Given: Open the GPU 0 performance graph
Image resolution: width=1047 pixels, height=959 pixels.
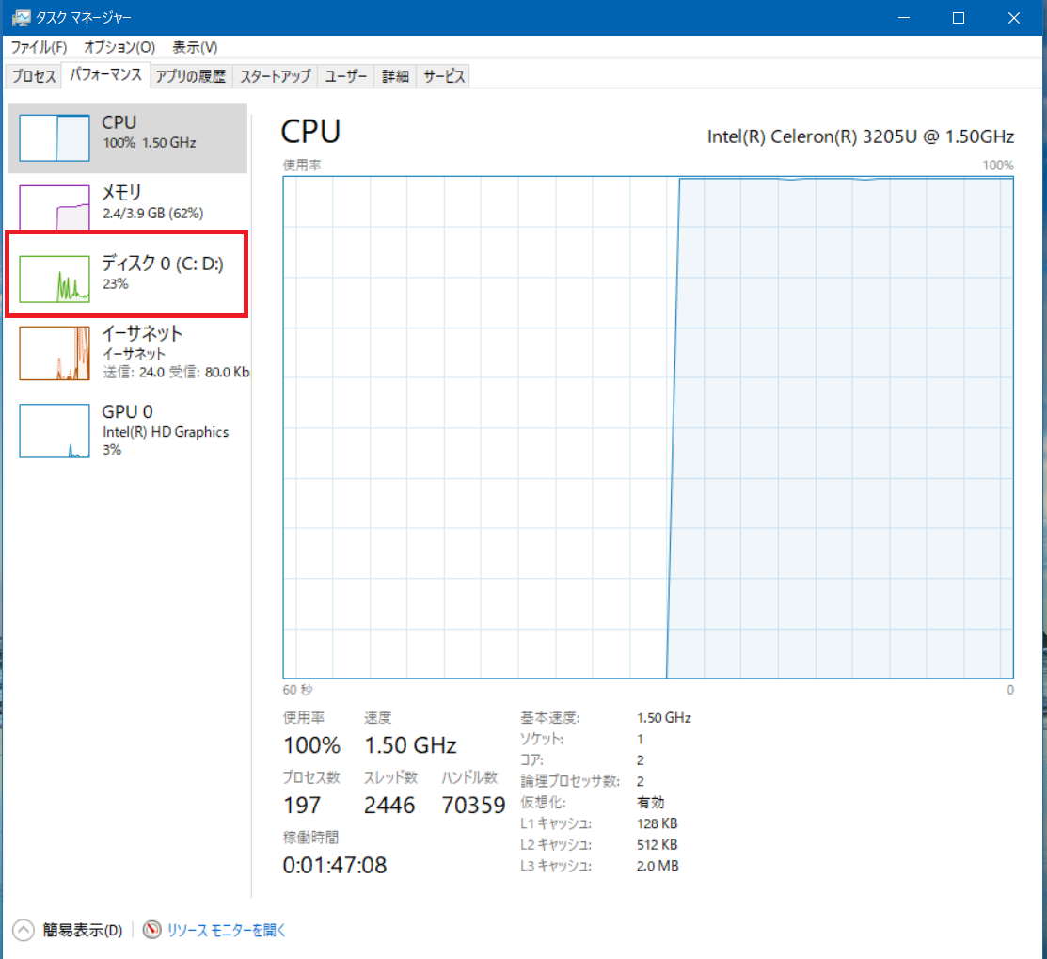Looking at the screenshot, I should pos(55,431).
